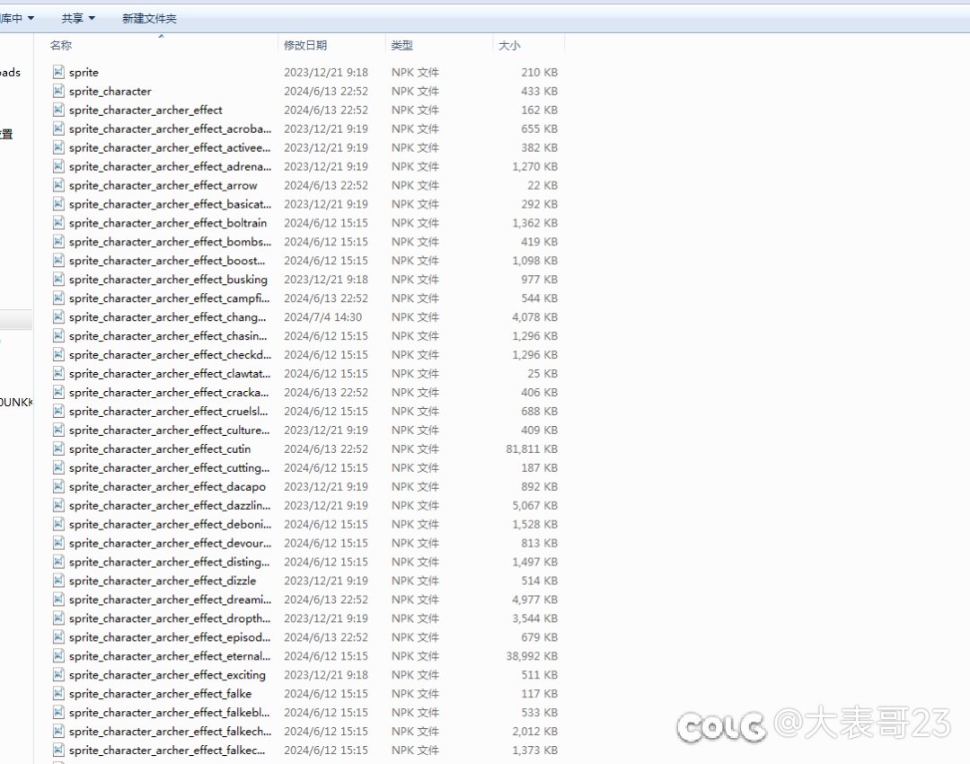Select the sprite_character_archer_effect_dazzlin file name
The width and height of the screenshot is (970, 764).
[x=170, y=505]
